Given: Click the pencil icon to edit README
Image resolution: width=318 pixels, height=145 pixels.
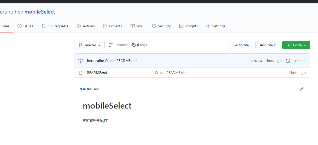Looking at the screenshot, I should (302, 89).
